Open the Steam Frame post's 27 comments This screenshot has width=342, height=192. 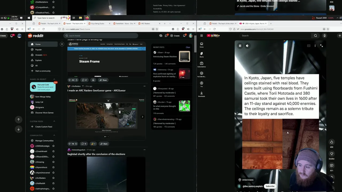point(84,80)
